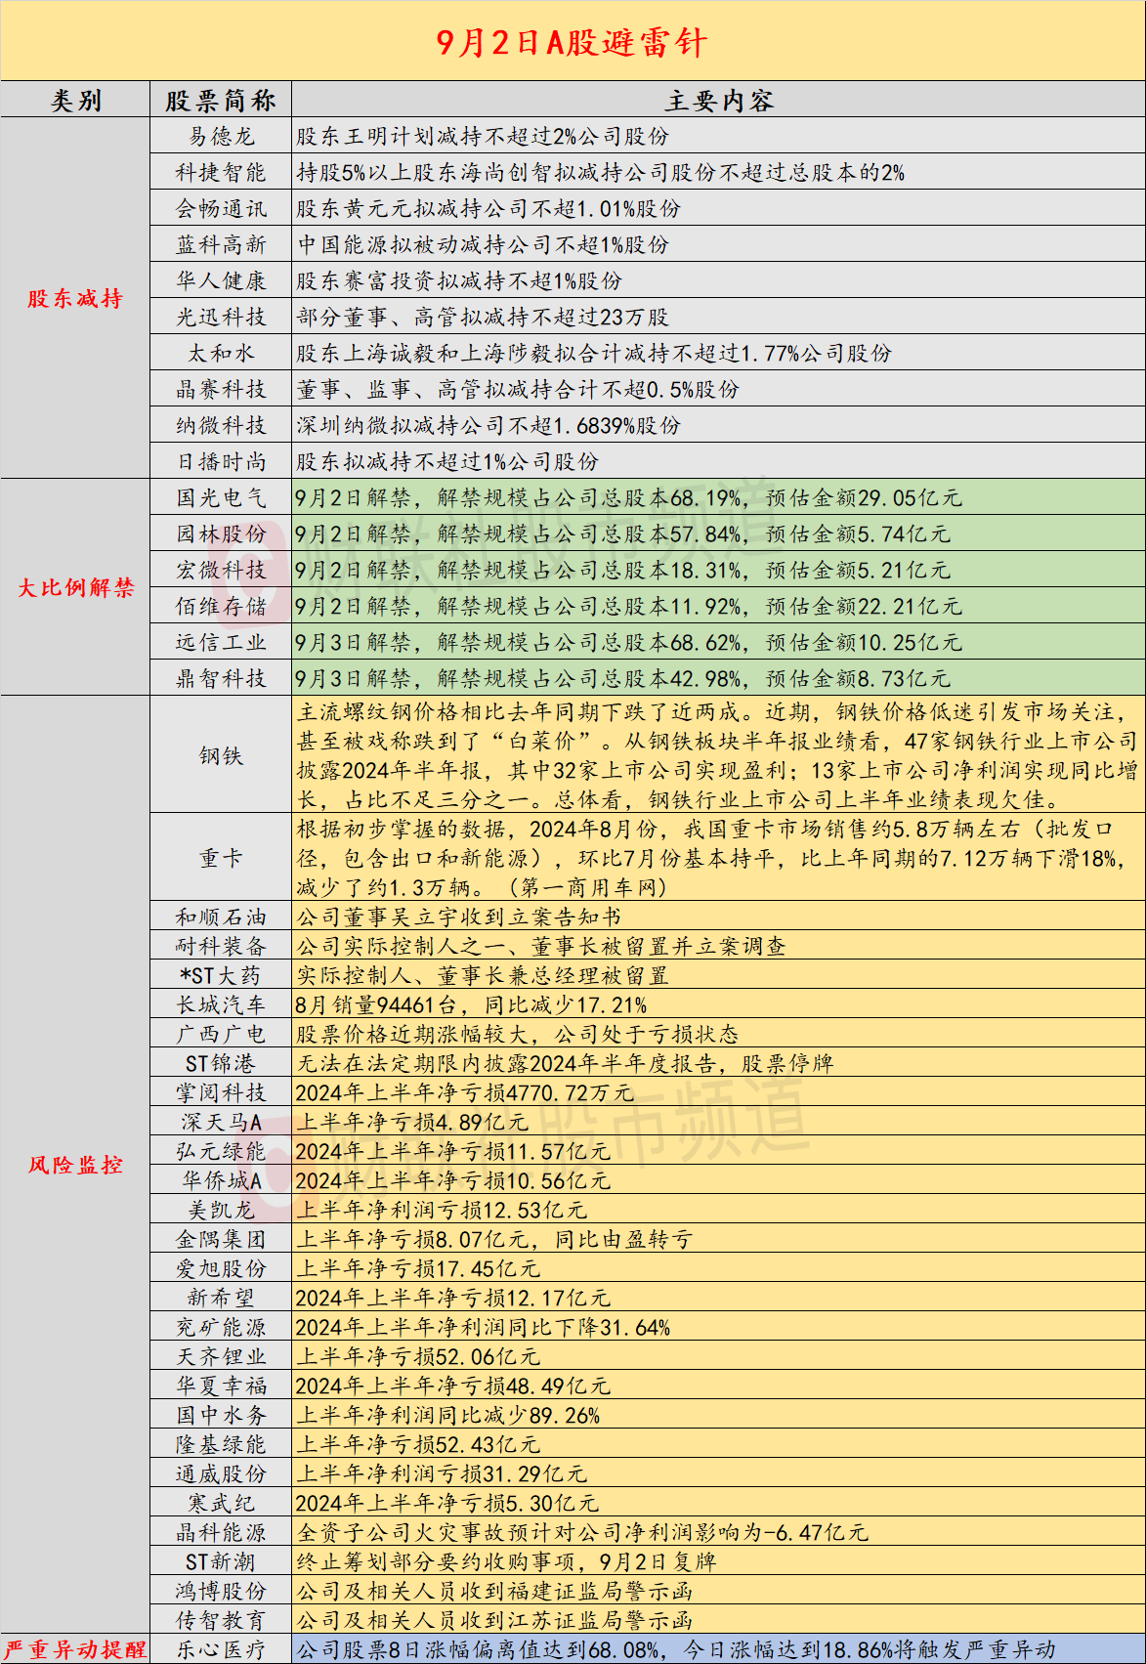1146x1664 pixels.
Task: Select the 股票简称 column header
Action: (x=221, y=101)
